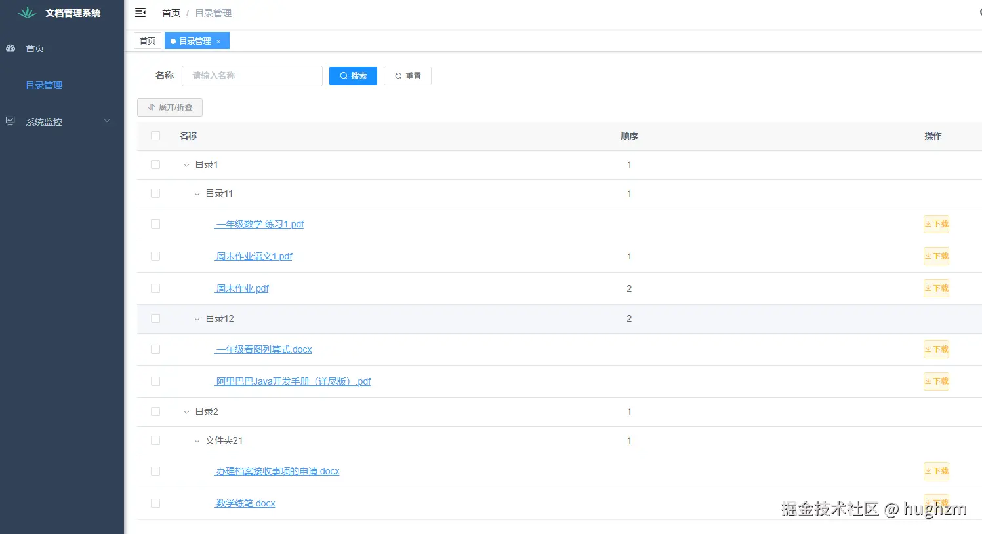Switch to the 首页 tab
The height and width of the screenshot is (534, 982).
148,41
